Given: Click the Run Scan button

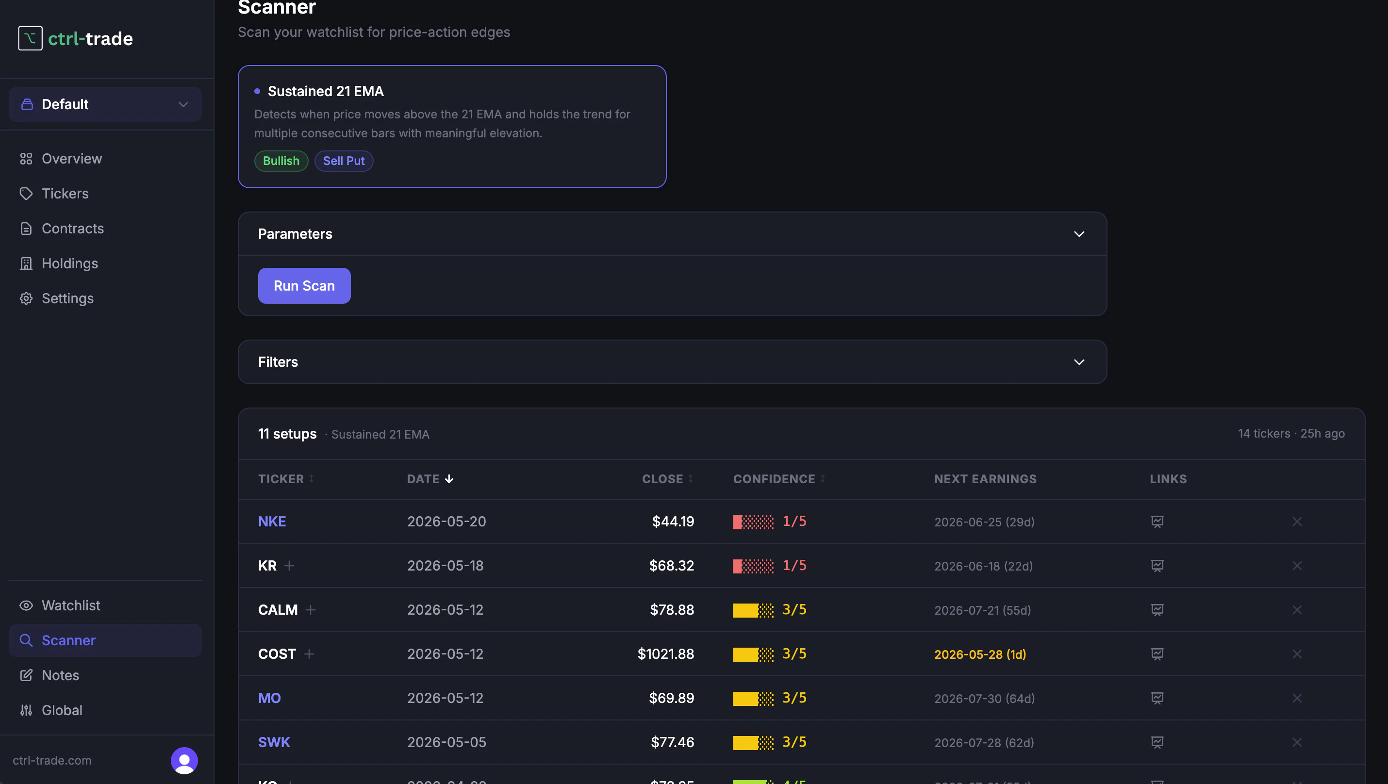Looking at the screenshot, I should [304, 286].
